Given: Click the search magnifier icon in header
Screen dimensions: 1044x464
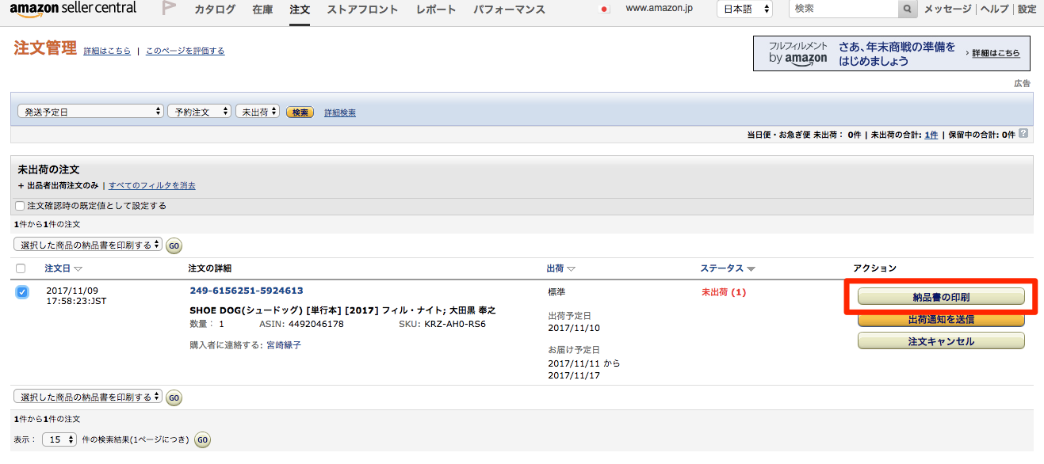Looking at the screenshot, I should coord(907,10).
